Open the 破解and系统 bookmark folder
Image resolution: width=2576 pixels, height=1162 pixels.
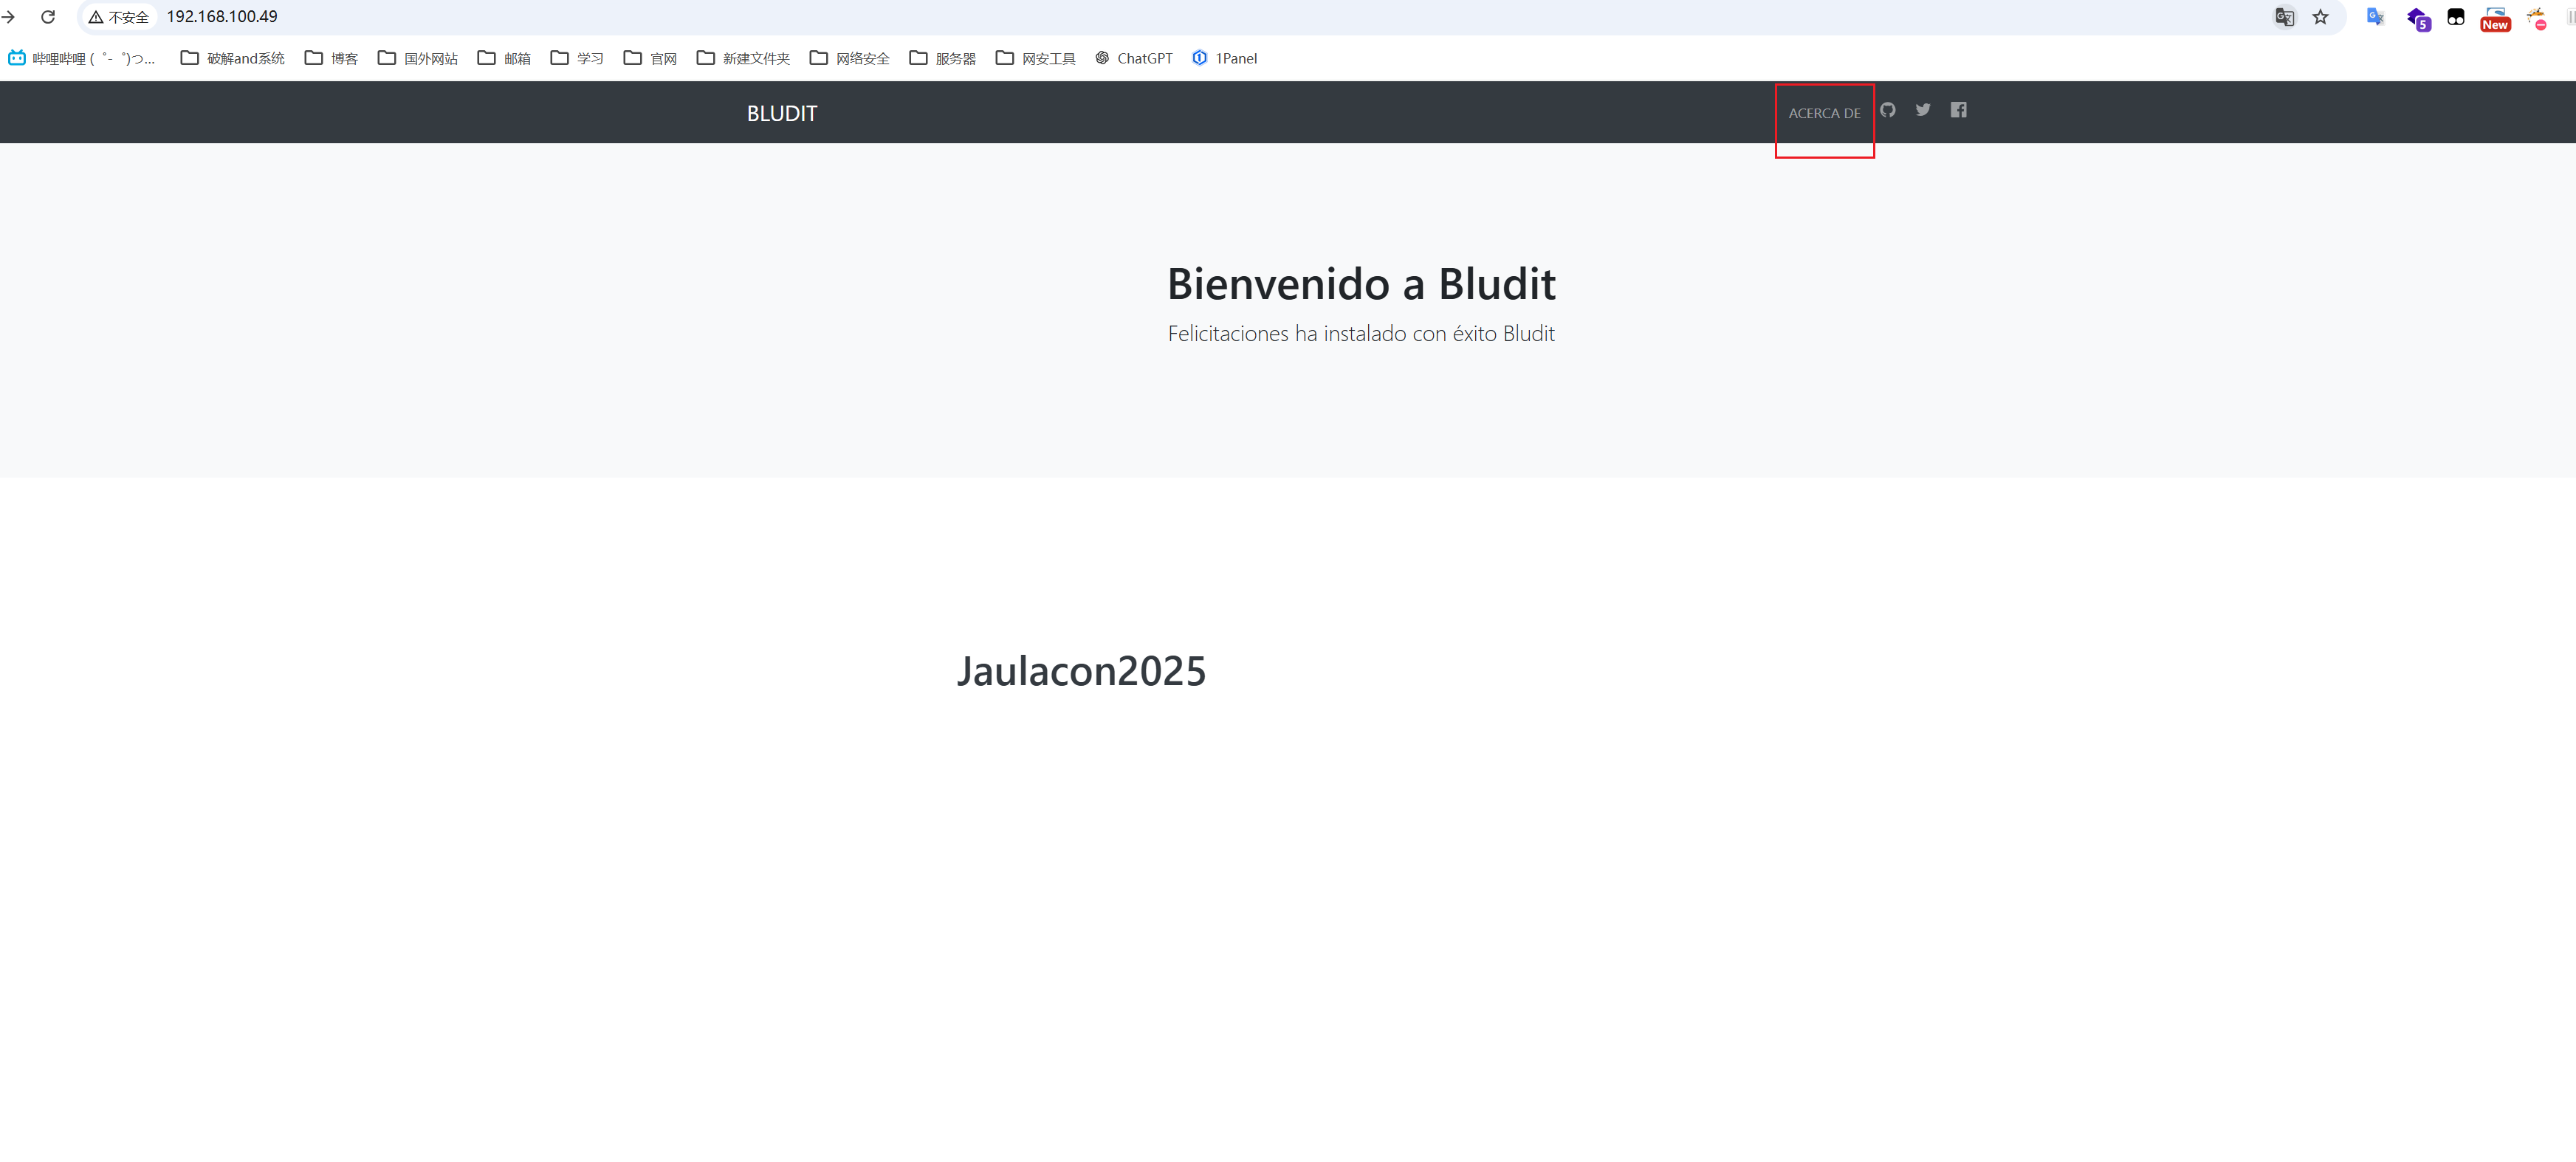(232, 58)
